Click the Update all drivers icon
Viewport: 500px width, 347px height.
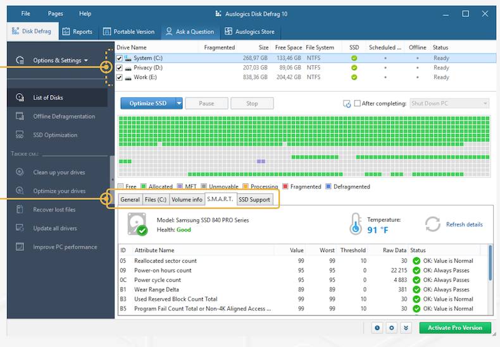click(x=20, y=228)
